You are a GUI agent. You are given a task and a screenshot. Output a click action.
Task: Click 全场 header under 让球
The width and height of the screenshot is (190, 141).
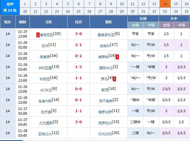coord(135,25)
